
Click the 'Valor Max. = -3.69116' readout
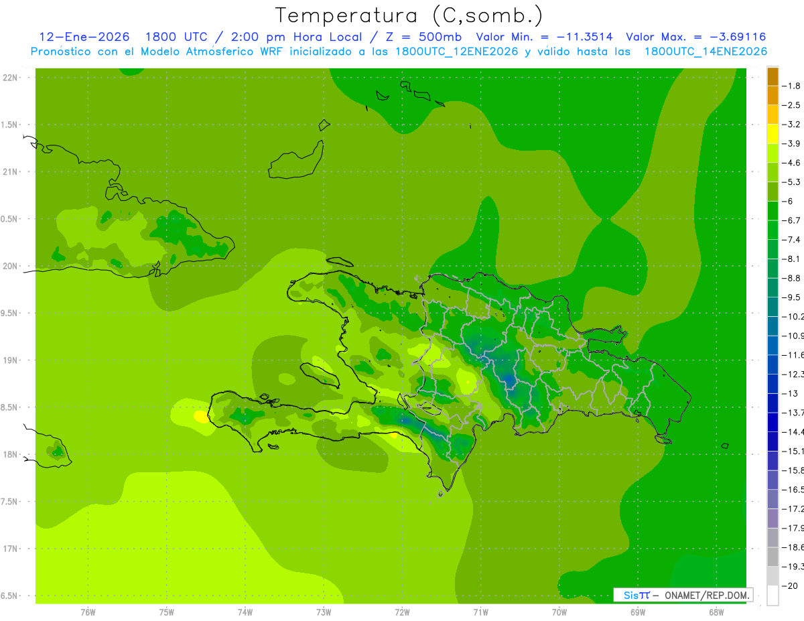point(695,37)
